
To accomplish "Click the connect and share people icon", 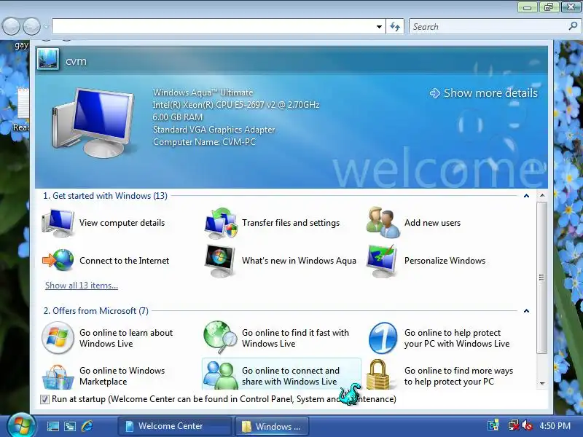I will click(x=221, y=375).
